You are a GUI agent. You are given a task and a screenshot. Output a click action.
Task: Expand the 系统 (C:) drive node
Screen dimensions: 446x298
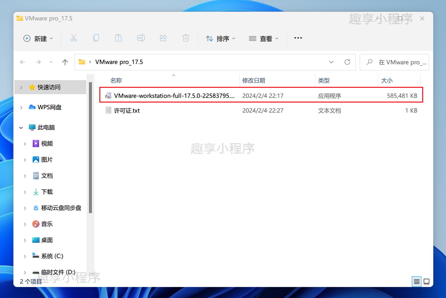coord(25,256)
